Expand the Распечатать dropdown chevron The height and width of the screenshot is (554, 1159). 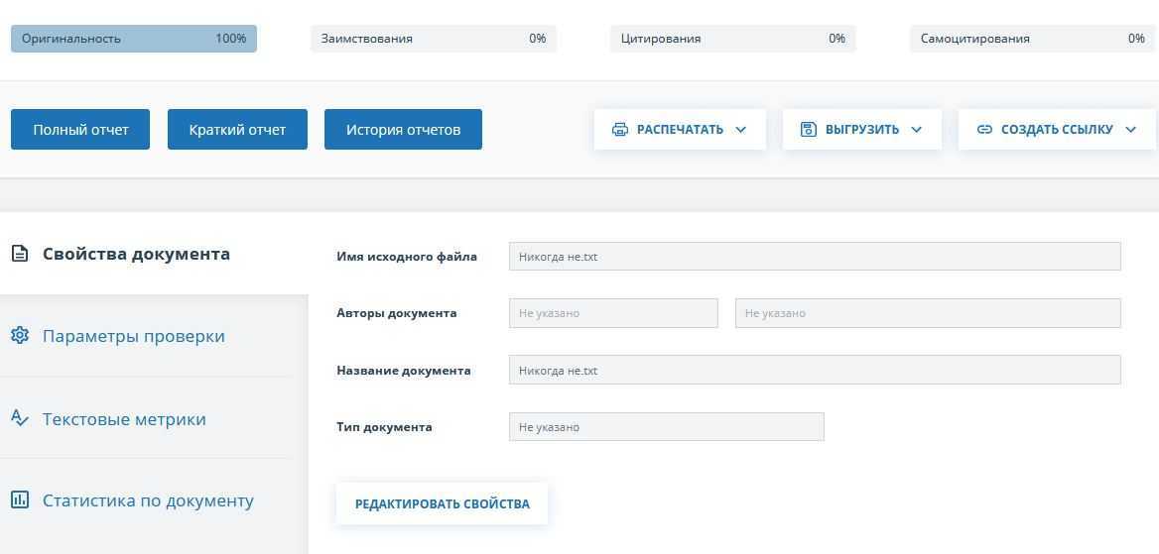pos(741,130)
